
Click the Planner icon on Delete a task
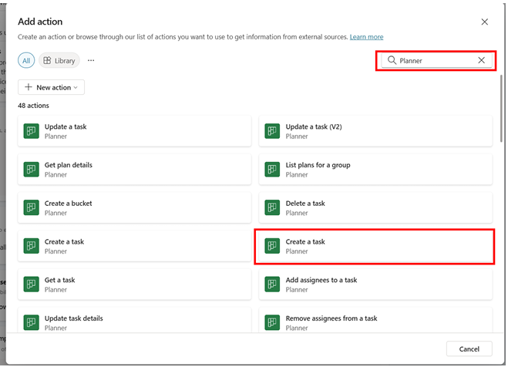coord(272,207)
